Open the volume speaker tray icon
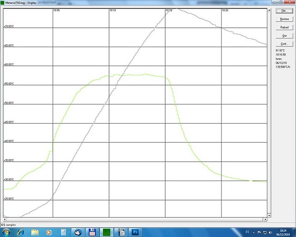 271,232
